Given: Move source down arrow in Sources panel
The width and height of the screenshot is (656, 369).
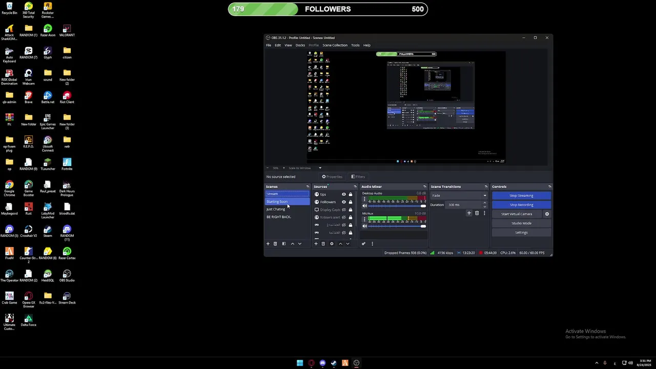Looking at the screenshot, I should 347,243.
